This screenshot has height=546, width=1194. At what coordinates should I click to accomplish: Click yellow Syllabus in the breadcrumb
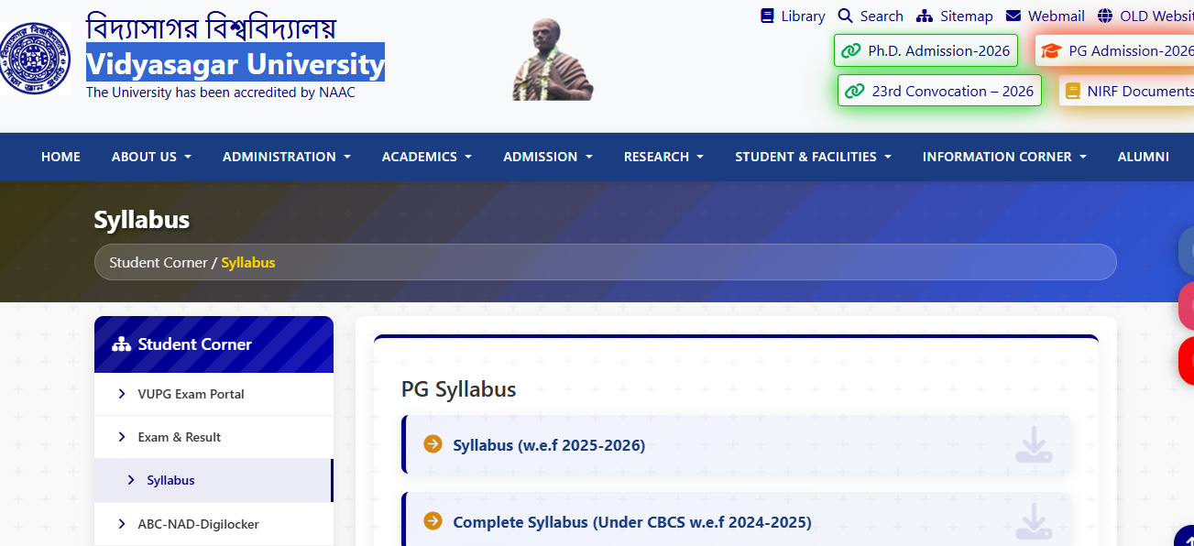point(248,262)
